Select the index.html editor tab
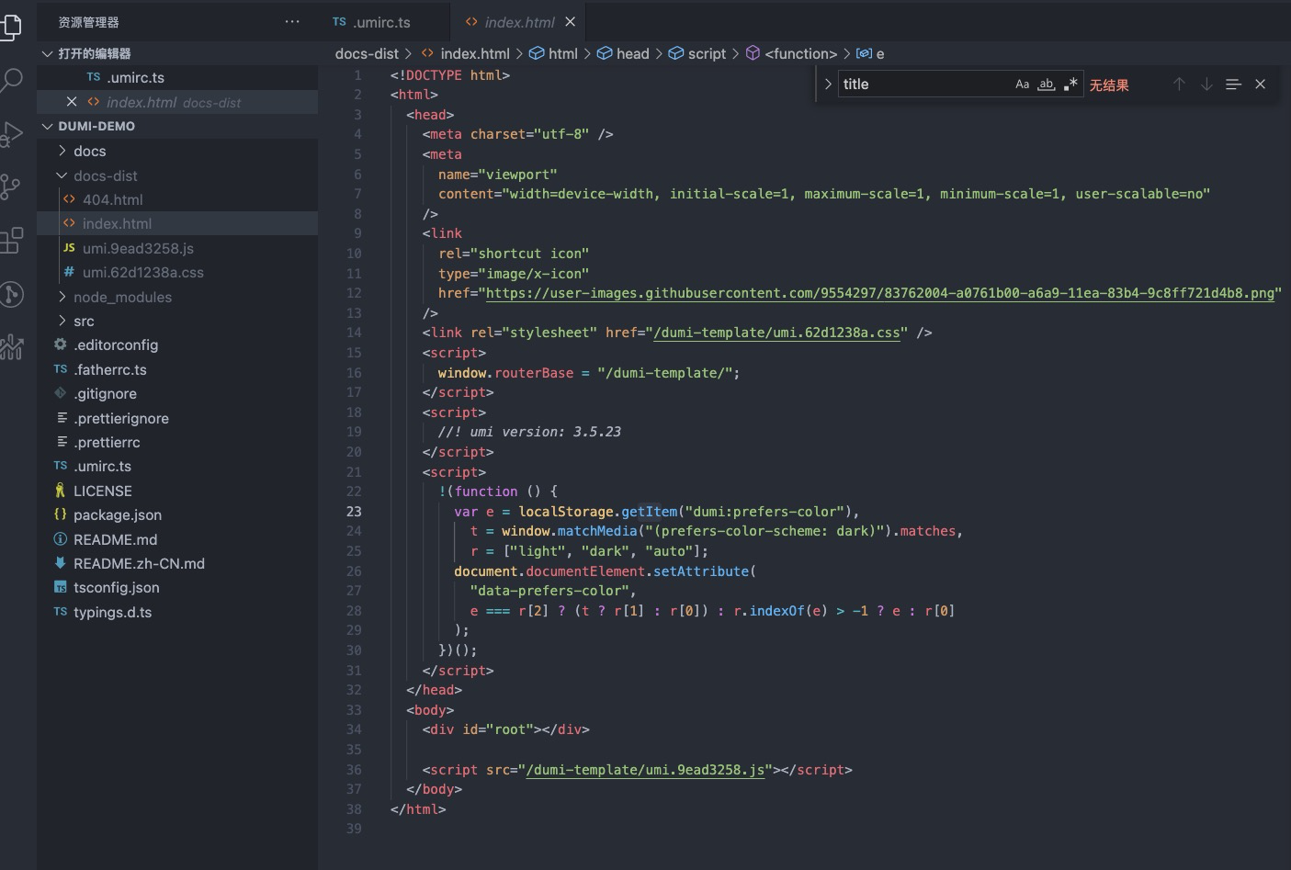 [x=519, y=22]
